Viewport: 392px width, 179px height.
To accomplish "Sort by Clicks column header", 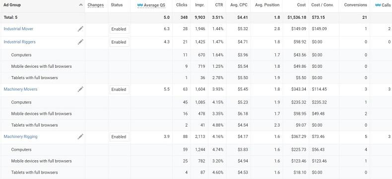I will click(182, 5).
